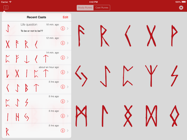Click the Recent Casts title
The image size is (187, 140).
pyautogui.click(x=36, y=17)
